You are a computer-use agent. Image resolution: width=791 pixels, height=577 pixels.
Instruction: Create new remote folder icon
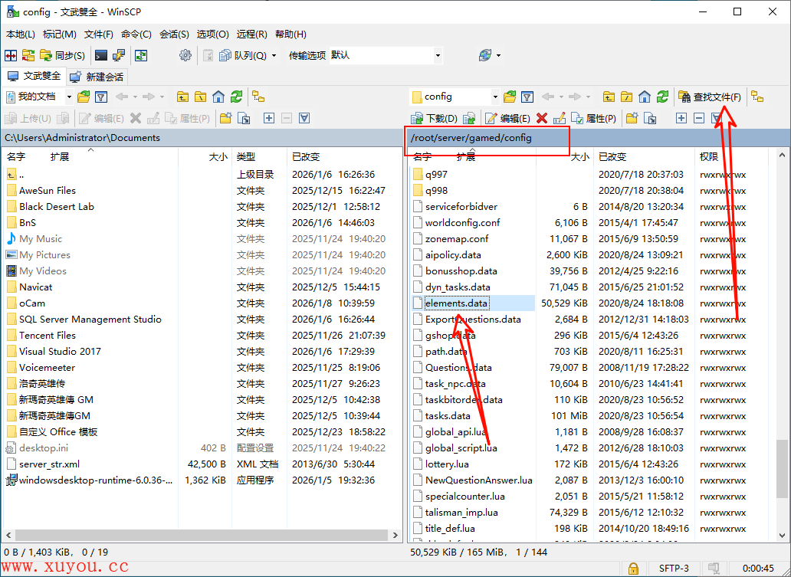632,118
